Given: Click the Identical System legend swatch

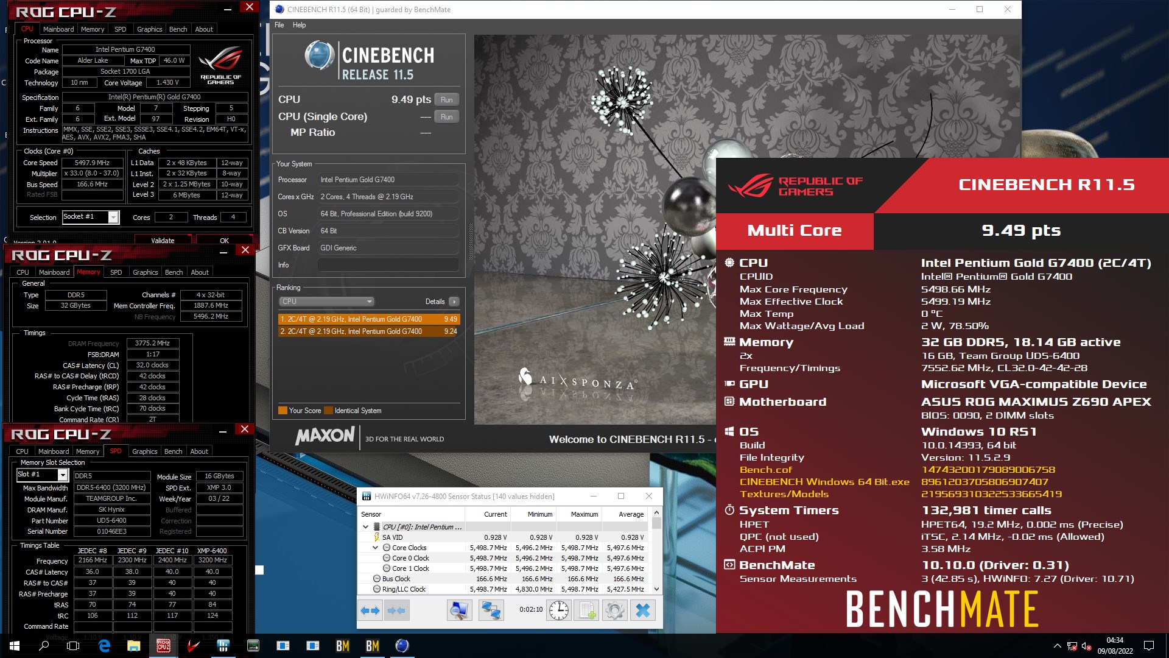Looking at the screenshot, I should click(329, 411).
